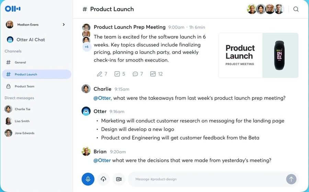Open the General channel
Image resolution: width=309 pixels, height=192 pixels.
pos(20,62)
